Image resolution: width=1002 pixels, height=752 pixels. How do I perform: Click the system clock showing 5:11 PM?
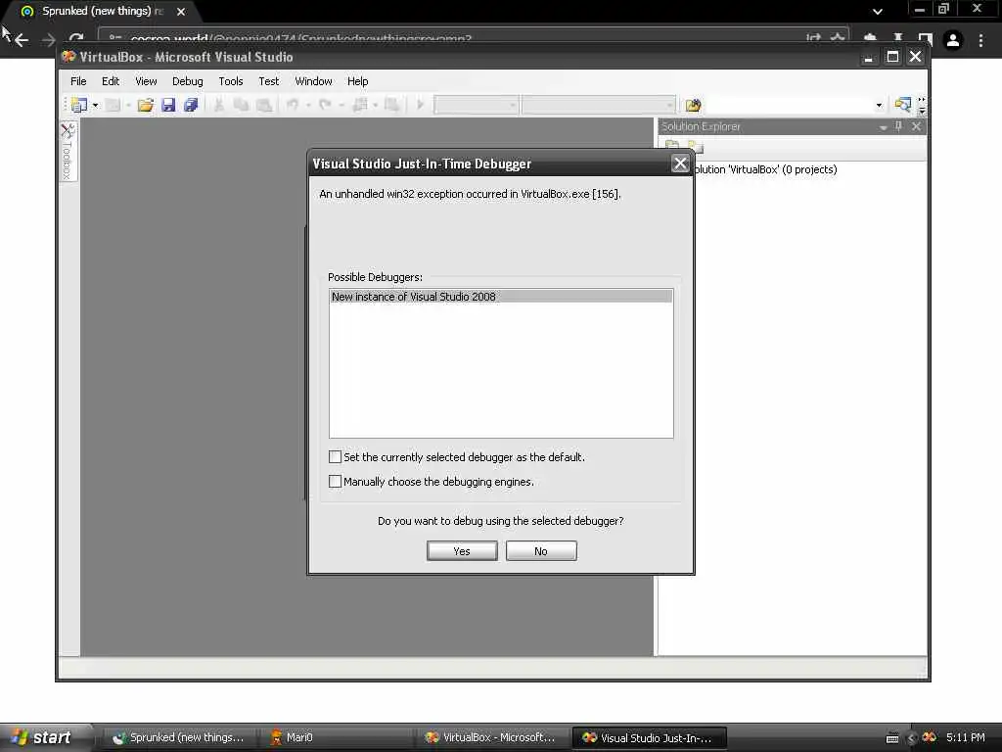pos(966,737)
